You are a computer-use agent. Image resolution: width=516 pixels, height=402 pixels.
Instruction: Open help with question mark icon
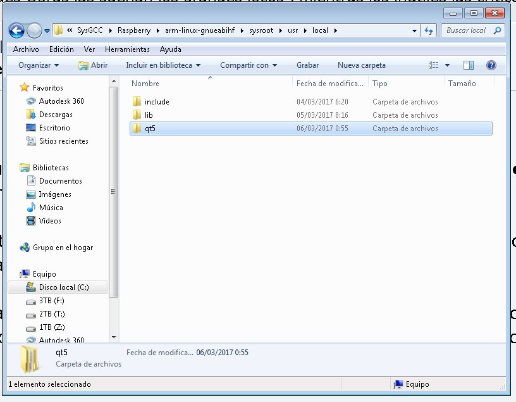pos(491,65)
